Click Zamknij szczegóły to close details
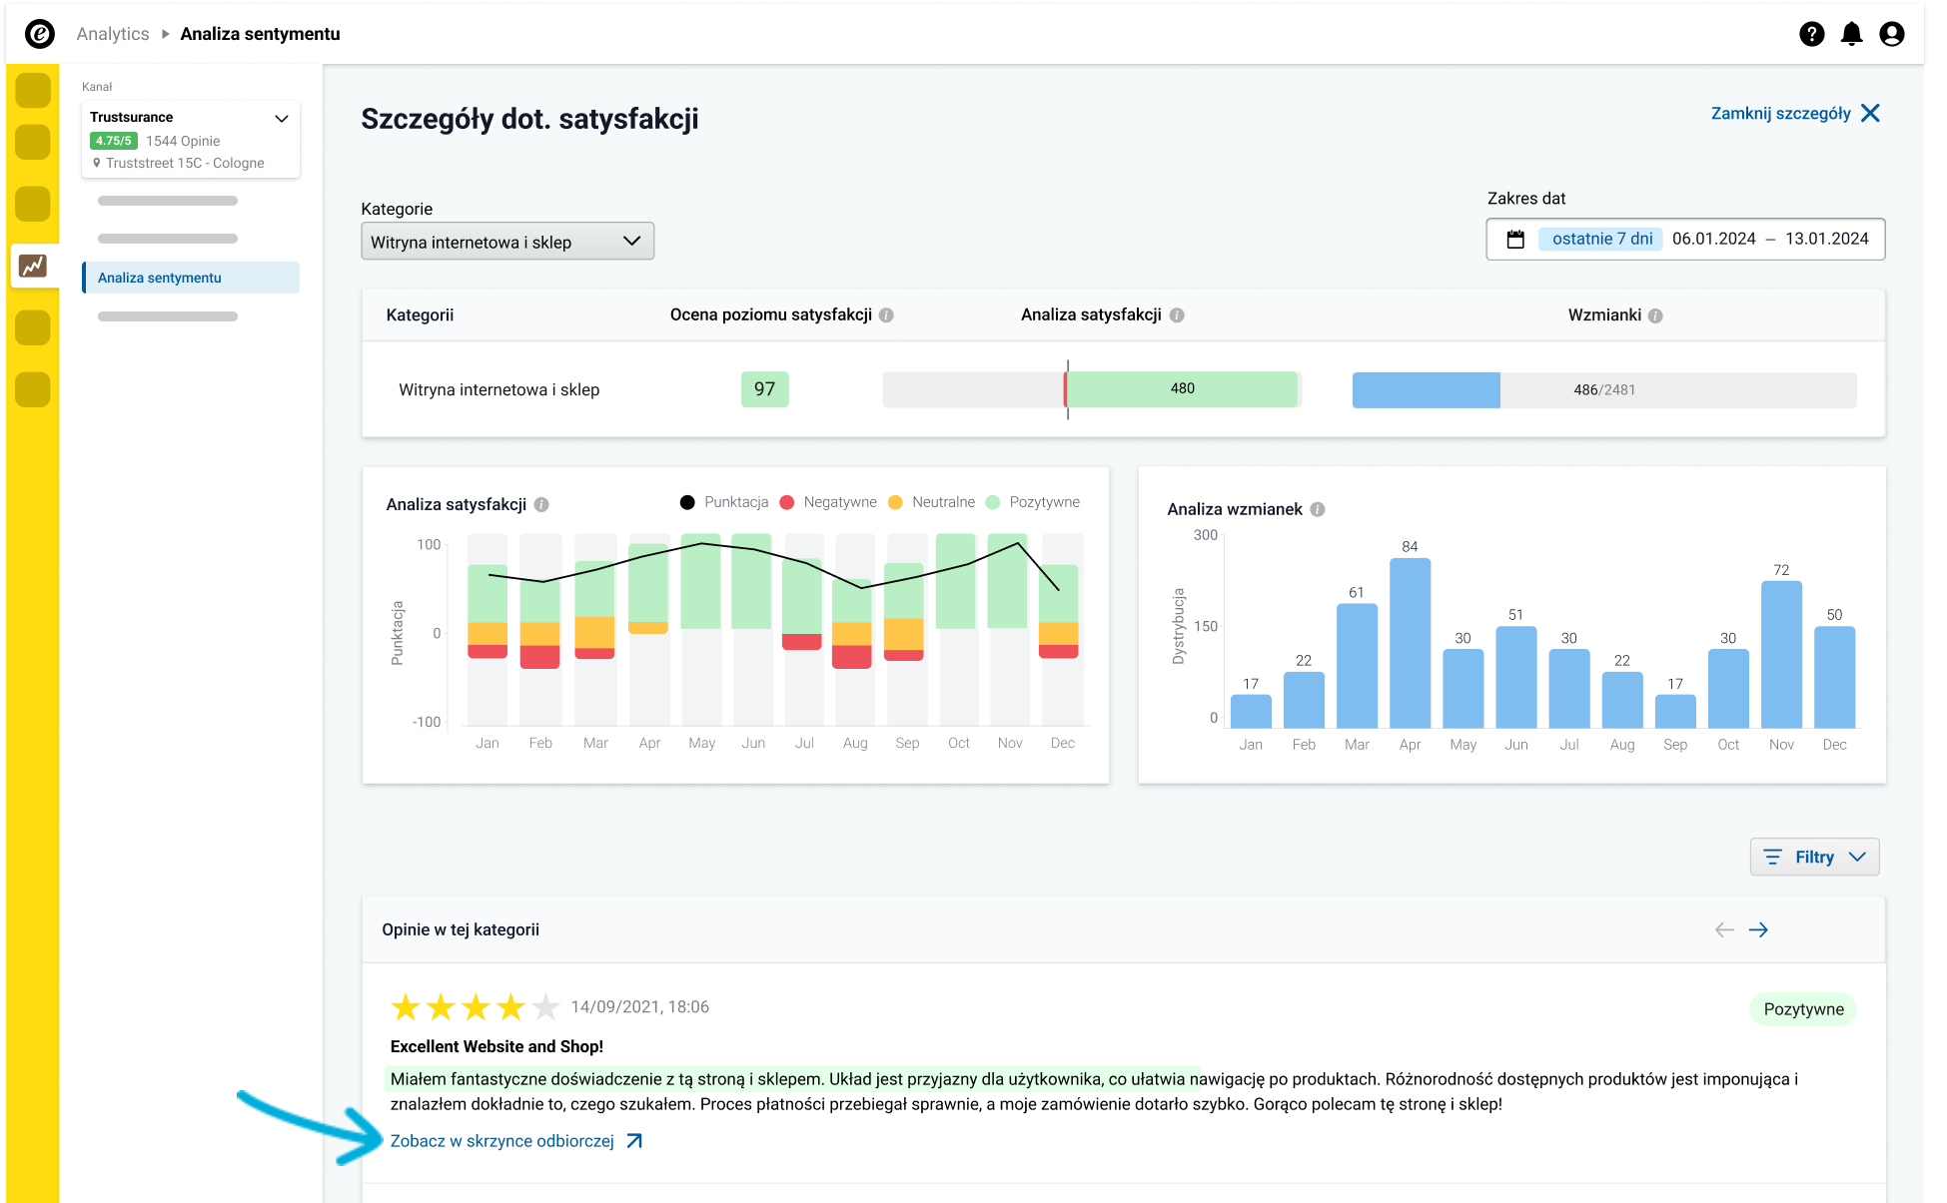The width and height of the screenshot is (1947, 1203). click(x=1794, y=114)
